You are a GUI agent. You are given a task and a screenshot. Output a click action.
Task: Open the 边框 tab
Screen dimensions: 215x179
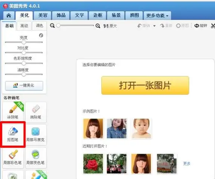[98, 15]
